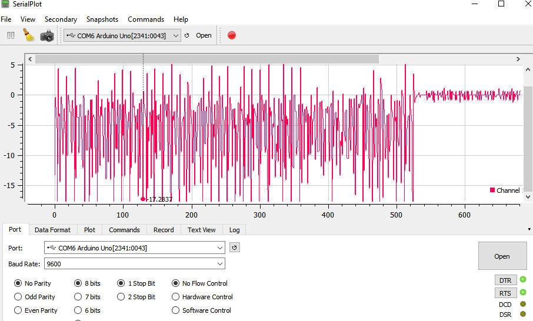Click the down arrow of vertical plot scrollbar
The width and height of the screenshot is (533, 321).
coord(528,197)
